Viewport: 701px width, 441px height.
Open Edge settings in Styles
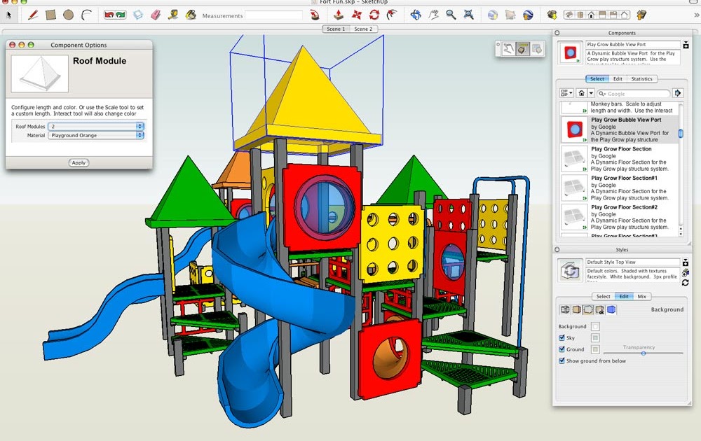click(x=565, y=310)
